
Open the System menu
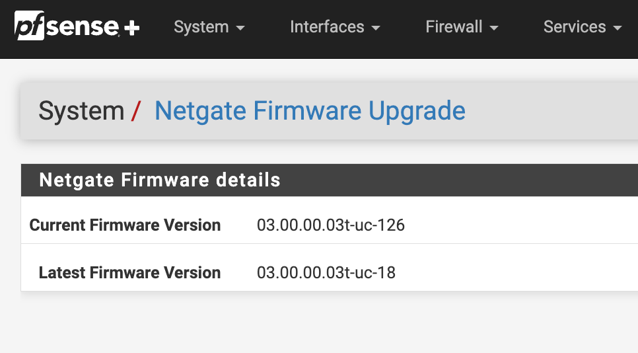(x=209, y=27)
